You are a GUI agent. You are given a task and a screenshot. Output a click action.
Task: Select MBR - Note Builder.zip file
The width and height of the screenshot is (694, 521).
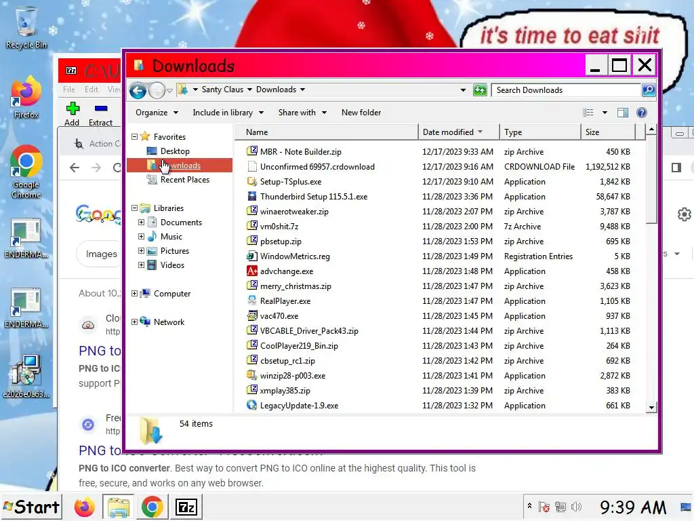pos(301,151)
